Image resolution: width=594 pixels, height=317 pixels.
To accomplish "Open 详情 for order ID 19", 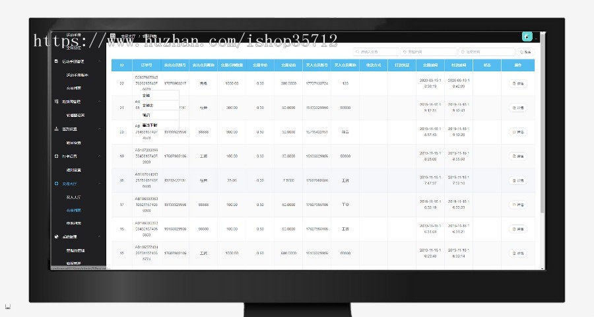I will [x=518, y=157].
